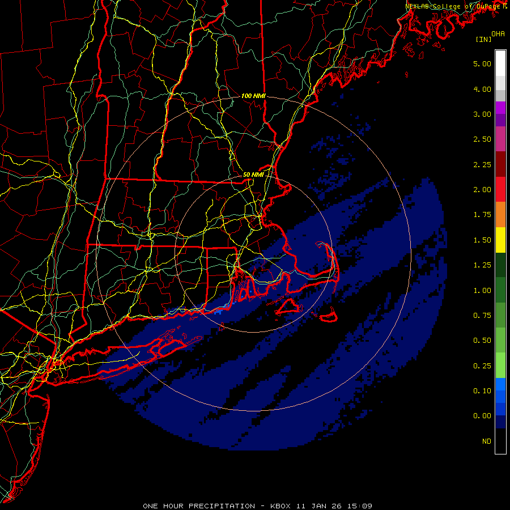Click the 1.75 legend value label
Image resolution: width=510 pixels, height=510 pixels.
(x=482, y=215)
